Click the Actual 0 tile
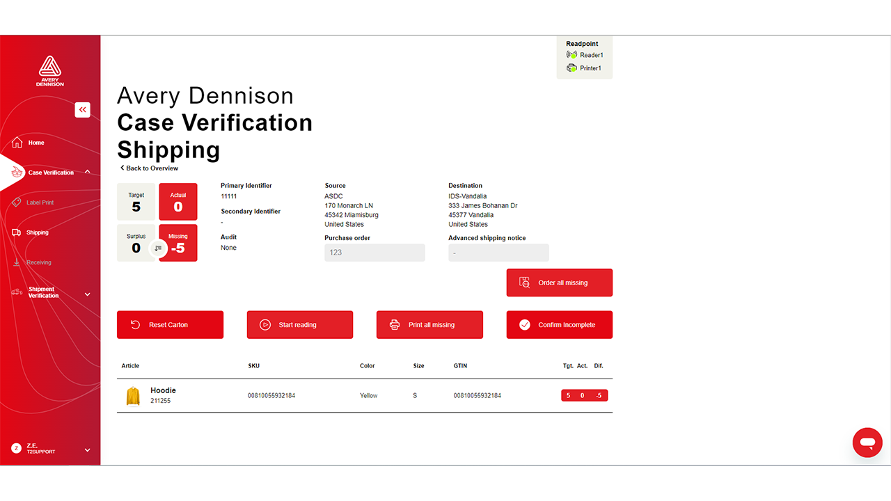Screen dimensions: 891x501 [x=178, y=202]
